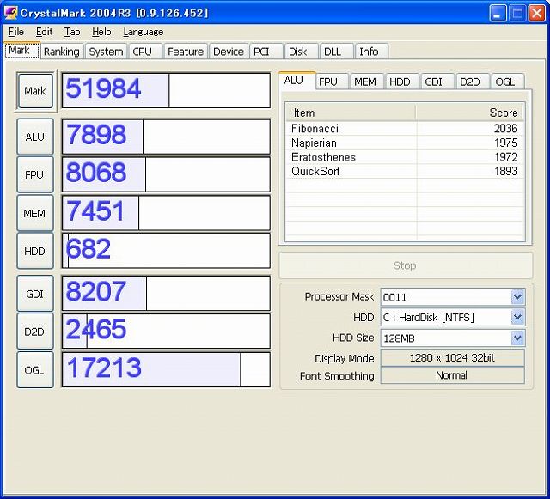
Task: Run the HDD benchmark button
Action: click(x=35, y=251)
